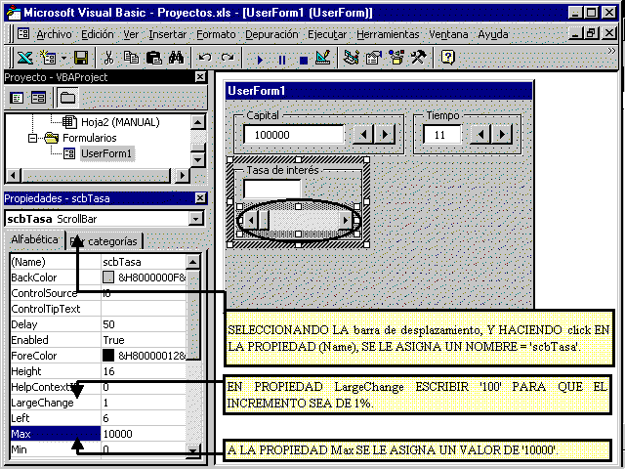Open the Object Browser icon
This screenshot has width=625, height=469.
(396, 59)
